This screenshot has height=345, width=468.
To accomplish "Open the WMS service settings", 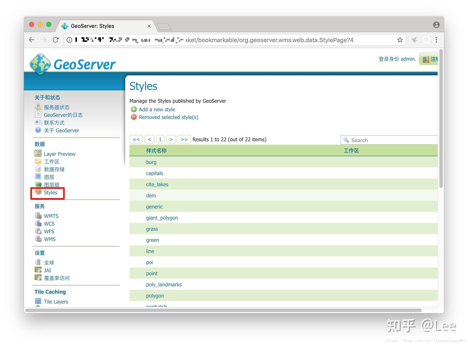I will (x=49, y=239).
